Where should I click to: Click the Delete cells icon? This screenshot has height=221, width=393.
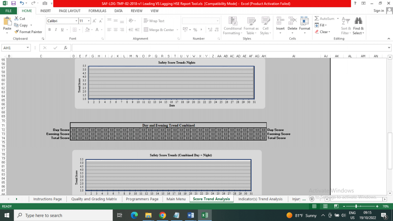[292, 21]
